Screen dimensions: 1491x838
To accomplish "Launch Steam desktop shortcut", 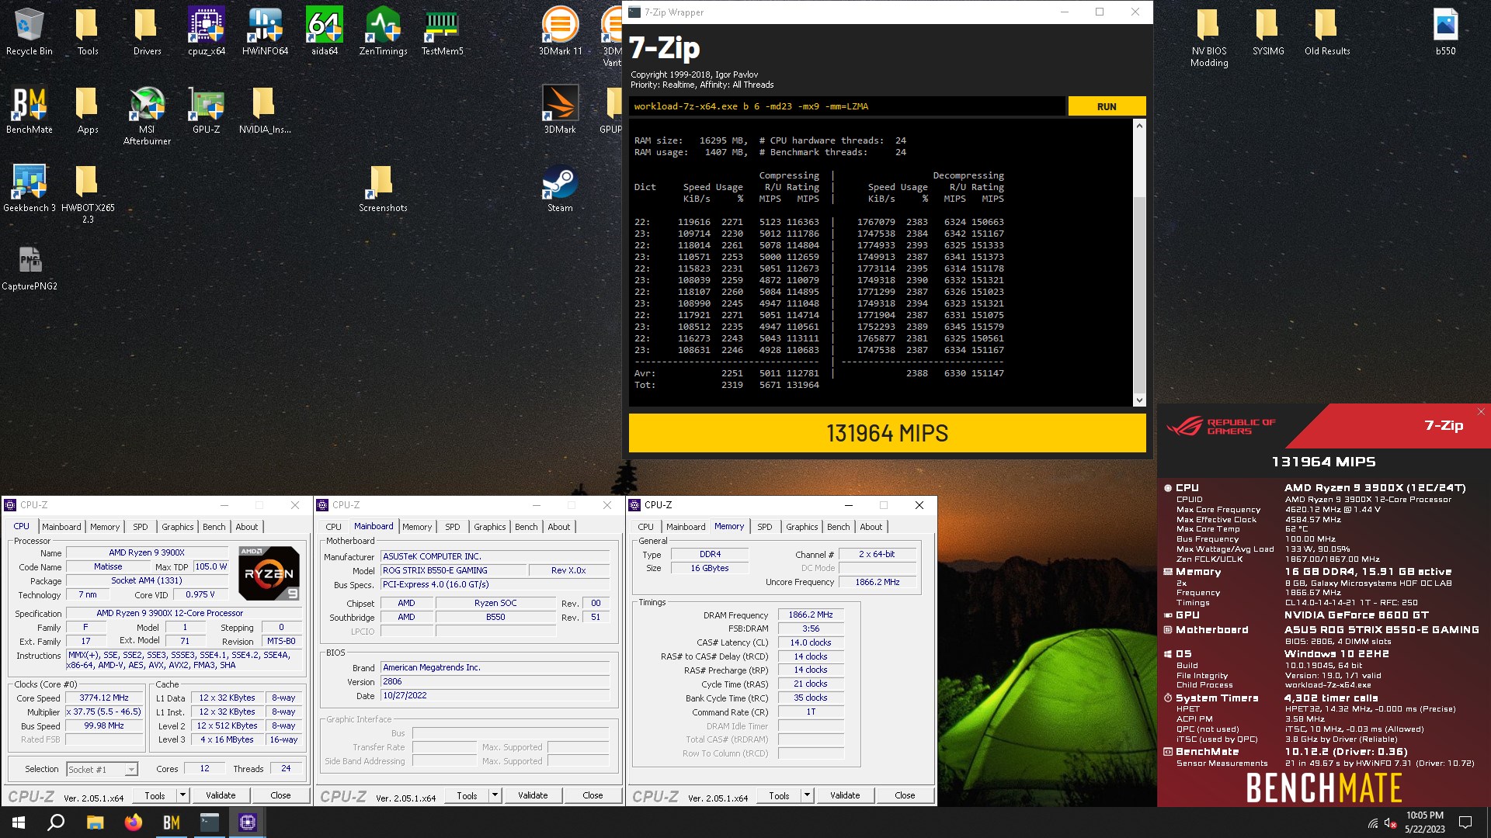I will (560, 189).
